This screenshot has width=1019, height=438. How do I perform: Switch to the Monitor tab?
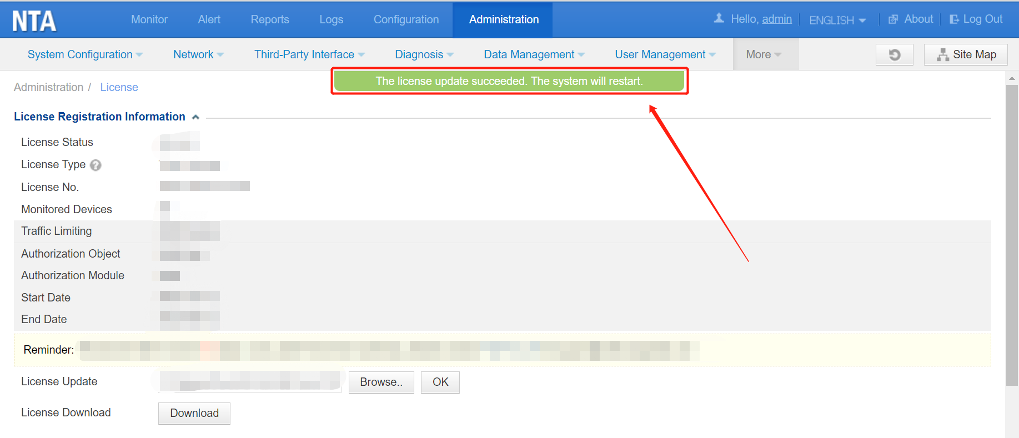tap(149, 19)
